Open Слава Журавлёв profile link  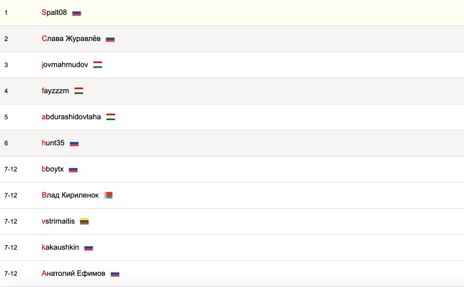pyautogui.click(x=71, y=38)
